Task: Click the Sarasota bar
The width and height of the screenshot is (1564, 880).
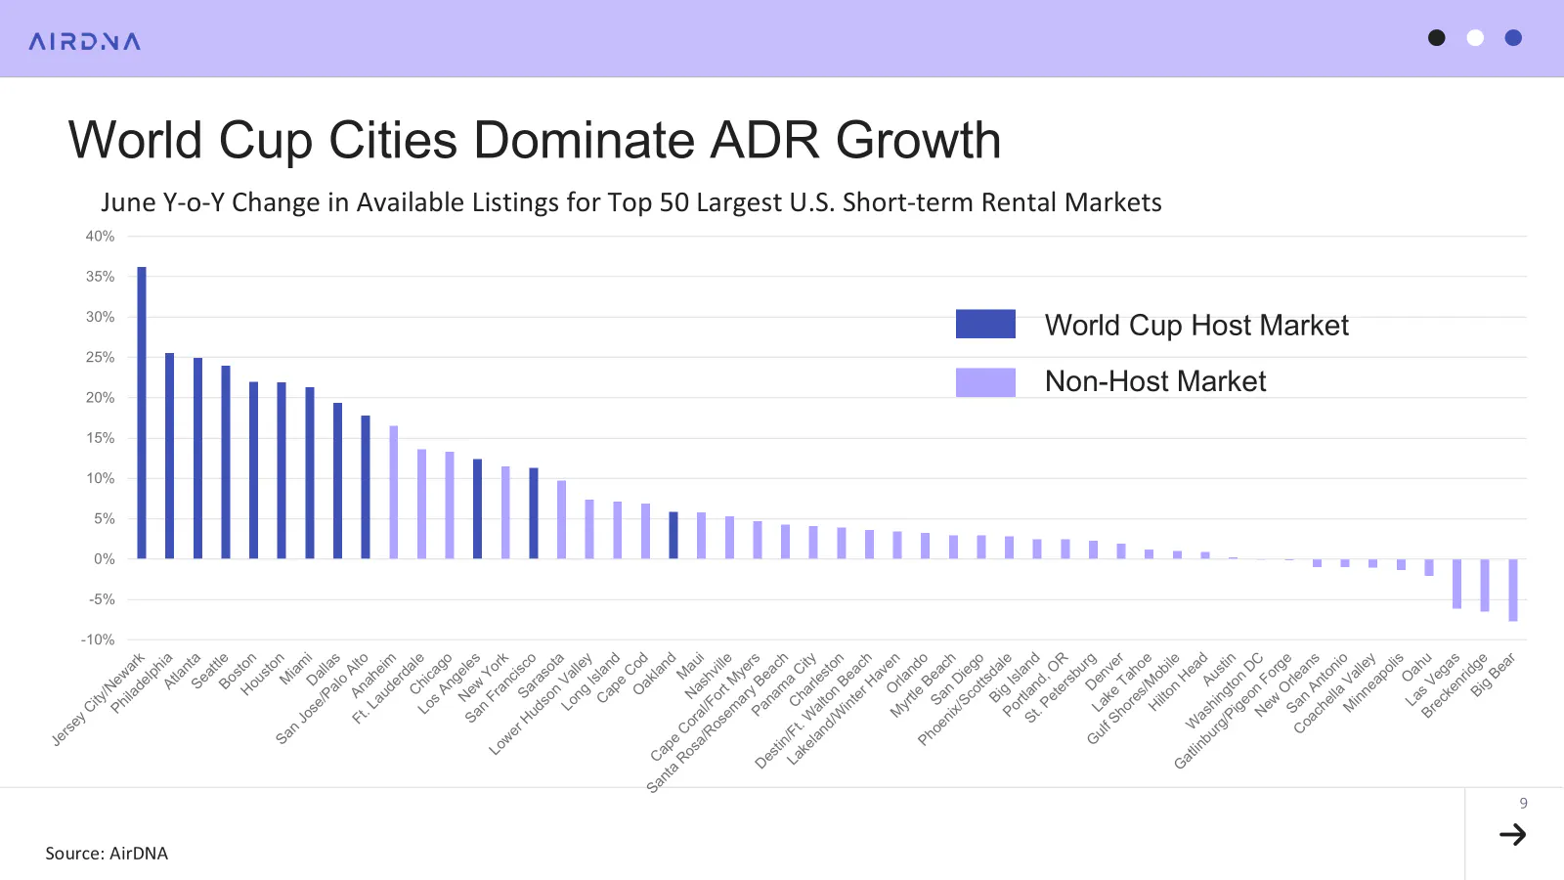Action: [561, 520]
